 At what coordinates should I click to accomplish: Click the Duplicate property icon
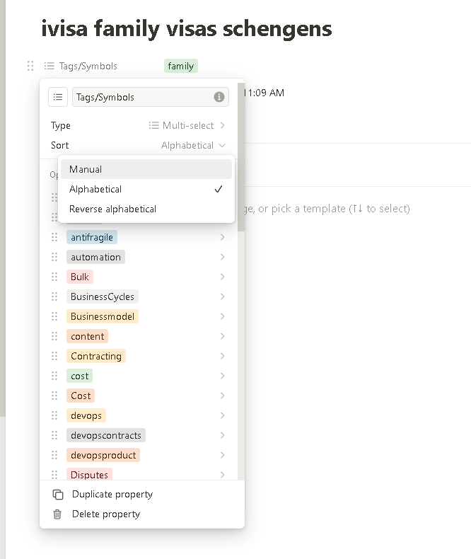58,495
